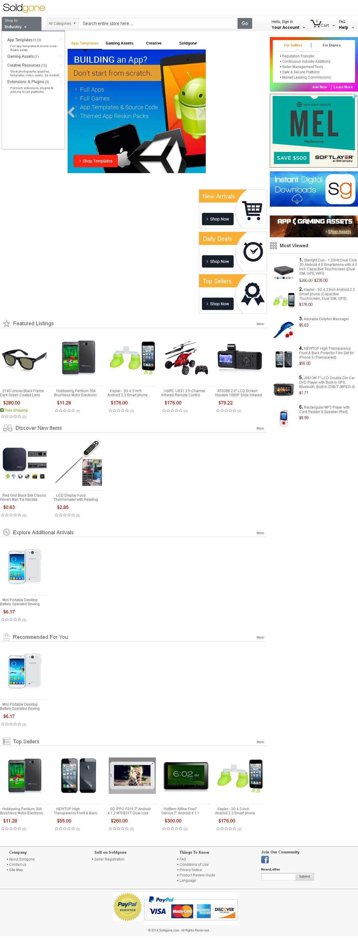Click the New Arrivals cart icon
Viewport: 358px width, 945px height.
pyautogui.click(x=253, y=211)
